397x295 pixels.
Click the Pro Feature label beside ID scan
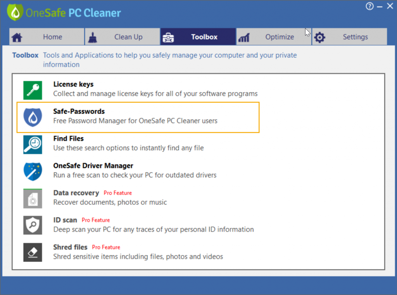[x=96, y=220]
